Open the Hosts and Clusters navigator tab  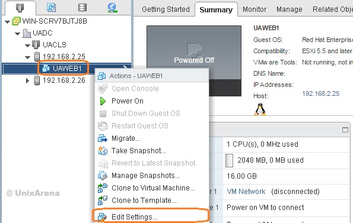(20, 8)
